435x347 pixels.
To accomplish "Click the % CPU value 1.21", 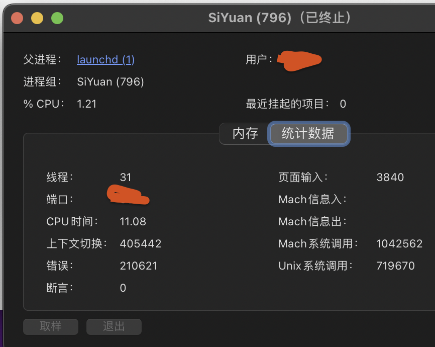I will (86, 104).
